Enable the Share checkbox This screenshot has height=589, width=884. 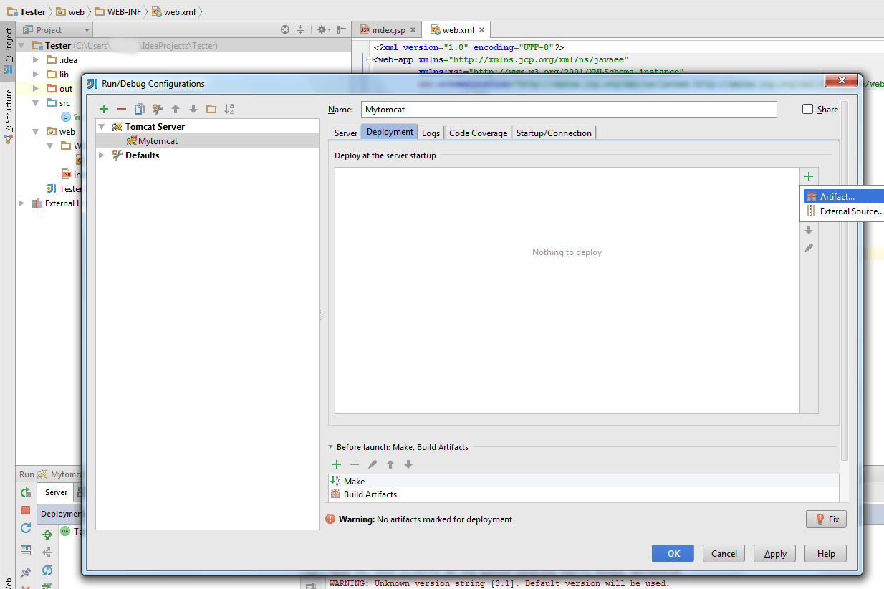click(808, 110)
